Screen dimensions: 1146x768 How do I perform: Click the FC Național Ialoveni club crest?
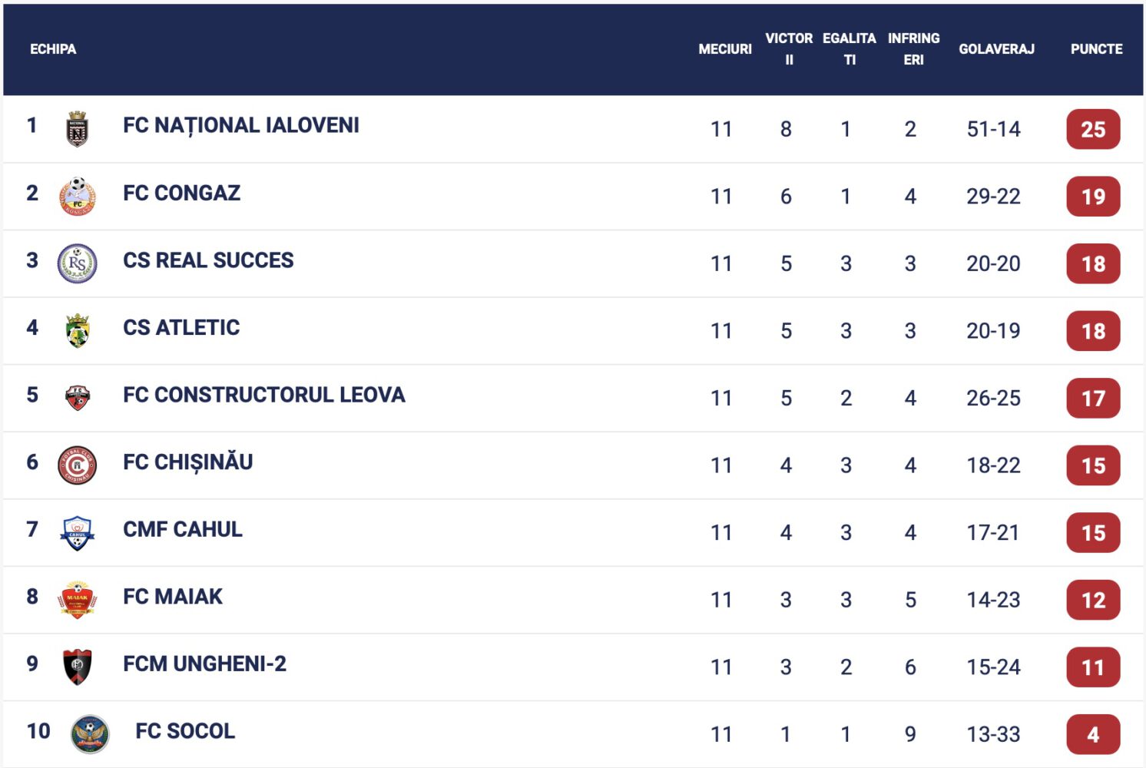pyautogui.click(x=78, y=129)
